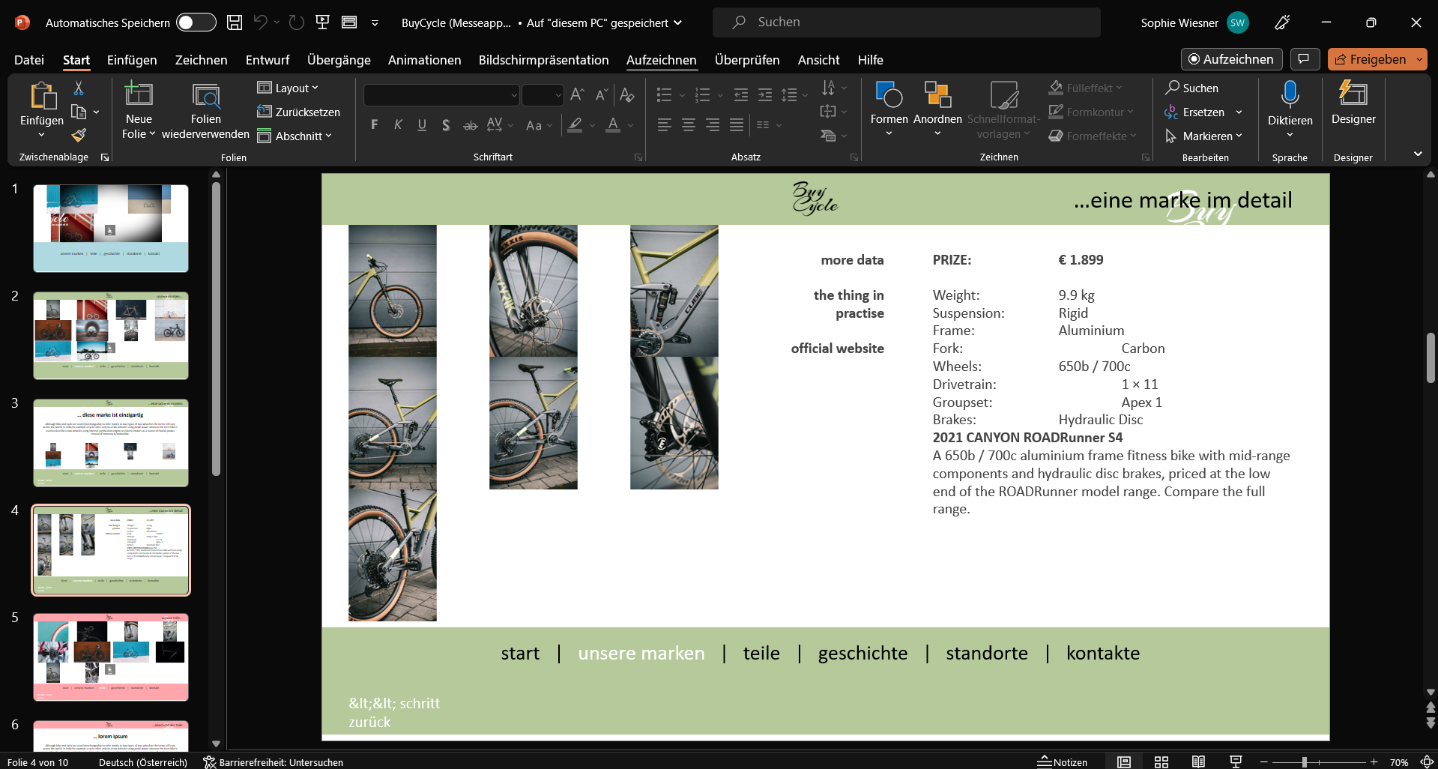Open the font size combo box

point(543,95)
